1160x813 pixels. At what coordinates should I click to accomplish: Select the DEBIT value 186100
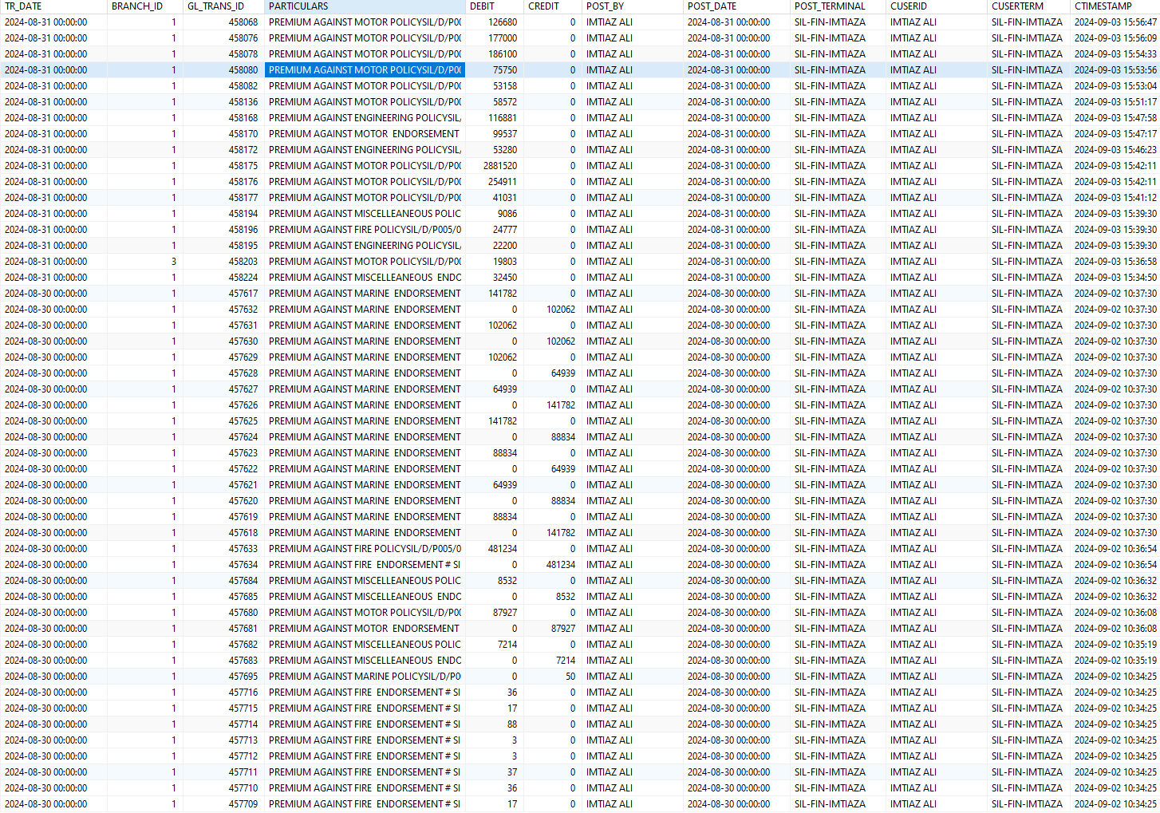(503, 54)
